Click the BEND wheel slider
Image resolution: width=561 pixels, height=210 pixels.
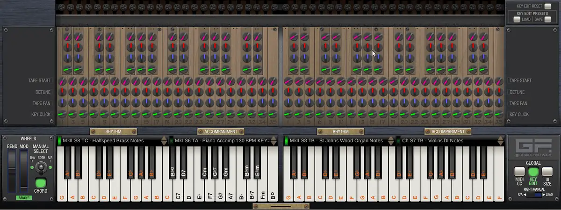(12, 171)
